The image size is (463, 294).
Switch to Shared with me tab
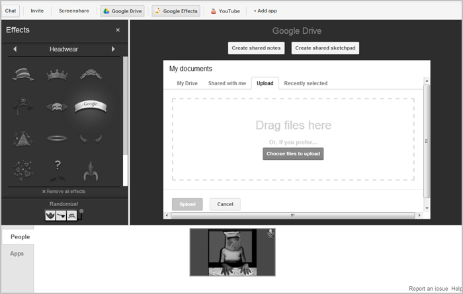(x=227, y=83)
